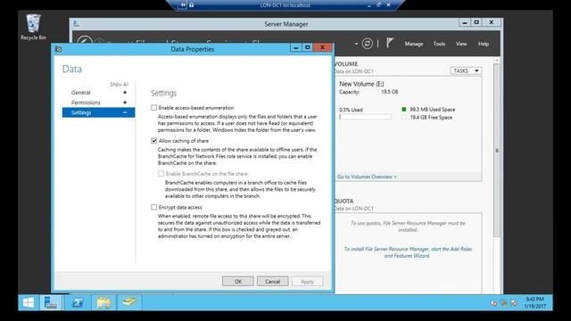The height and width of the screenshot is (321, 571).
Task: Close the Data Properties dialog
Action: (322, 47)
